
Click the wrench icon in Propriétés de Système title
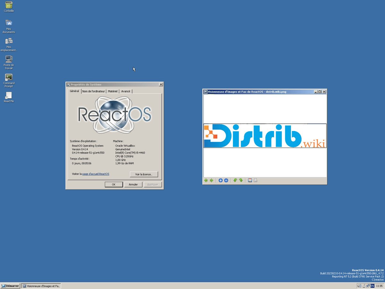[x=68, y=84]
